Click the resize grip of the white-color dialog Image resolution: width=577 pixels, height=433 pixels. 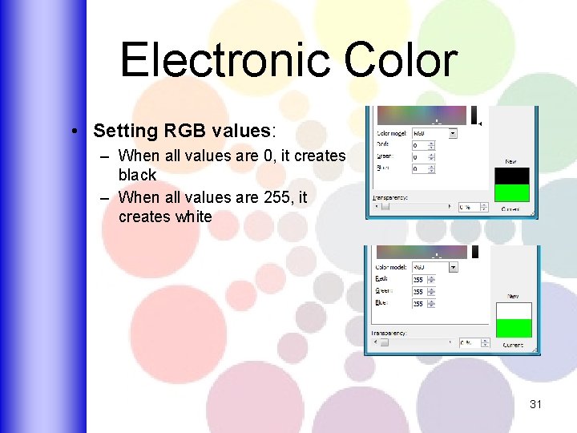[535, 350]
